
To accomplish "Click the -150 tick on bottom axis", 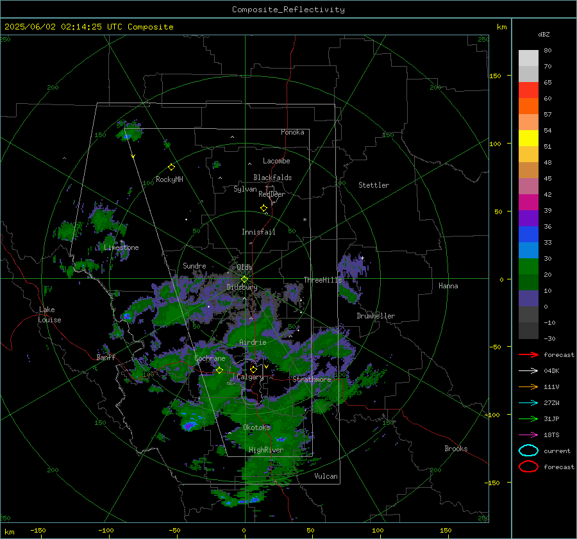I will [x=38, y=530].
